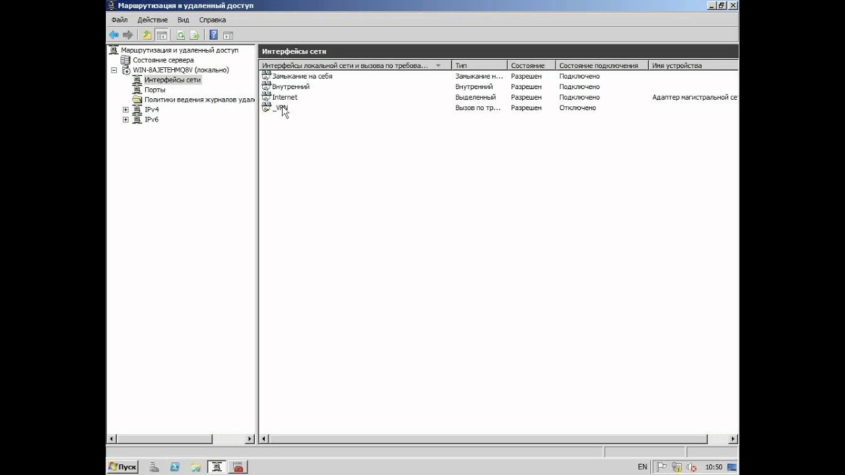Click the sort arrow in the first column header
This screenshot has height=475, width=845.
[438, 65]
